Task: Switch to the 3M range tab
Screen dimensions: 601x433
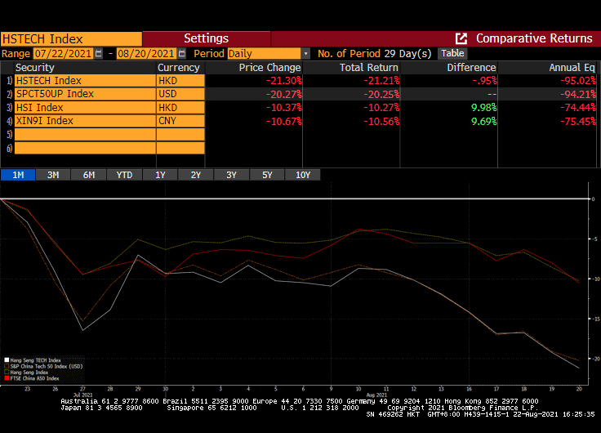Action: [53, 175]
